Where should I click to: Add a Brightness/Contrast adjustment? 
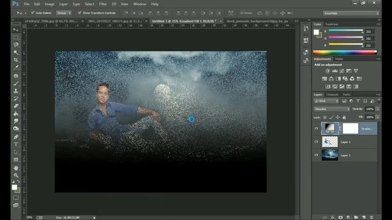pos(328,71)
